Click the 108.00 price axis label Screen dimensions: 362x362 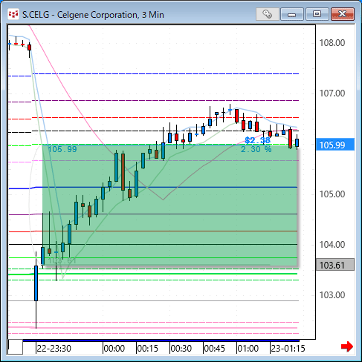(x=332, y=43)
